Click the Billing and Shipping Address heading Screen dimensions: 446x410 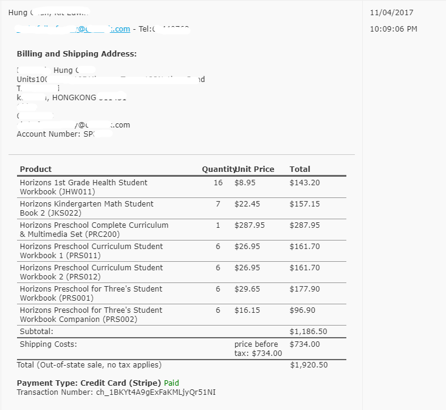pos(77,53)
